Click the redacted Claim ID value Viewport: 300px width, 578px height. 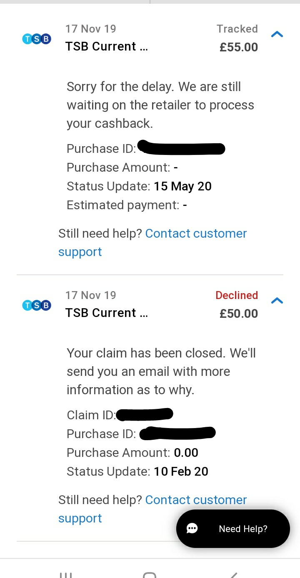pos(145,415)
